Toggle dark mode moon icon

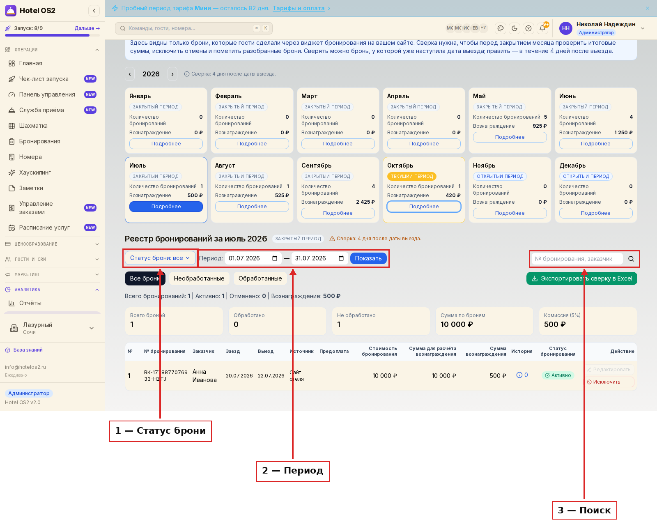[515, 28]
